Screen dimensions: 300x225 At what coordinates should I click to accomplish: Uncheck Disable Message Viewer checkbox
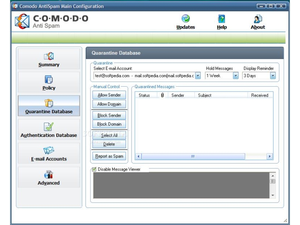[94, 169]
